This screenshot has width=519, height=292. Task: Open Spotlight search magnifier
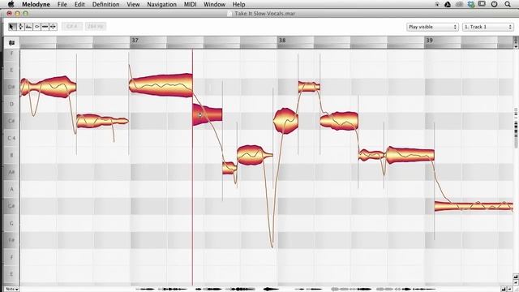pyautogui.click(x=508, y=4)
